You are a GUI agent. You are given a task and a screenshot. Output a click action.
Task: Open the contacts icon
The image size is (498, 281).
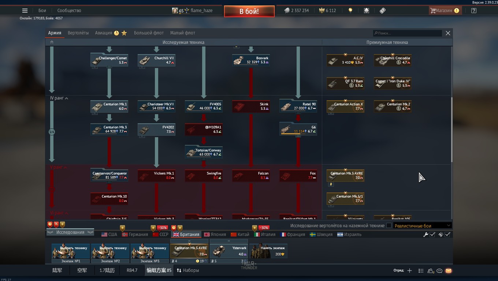click(431, 271)
